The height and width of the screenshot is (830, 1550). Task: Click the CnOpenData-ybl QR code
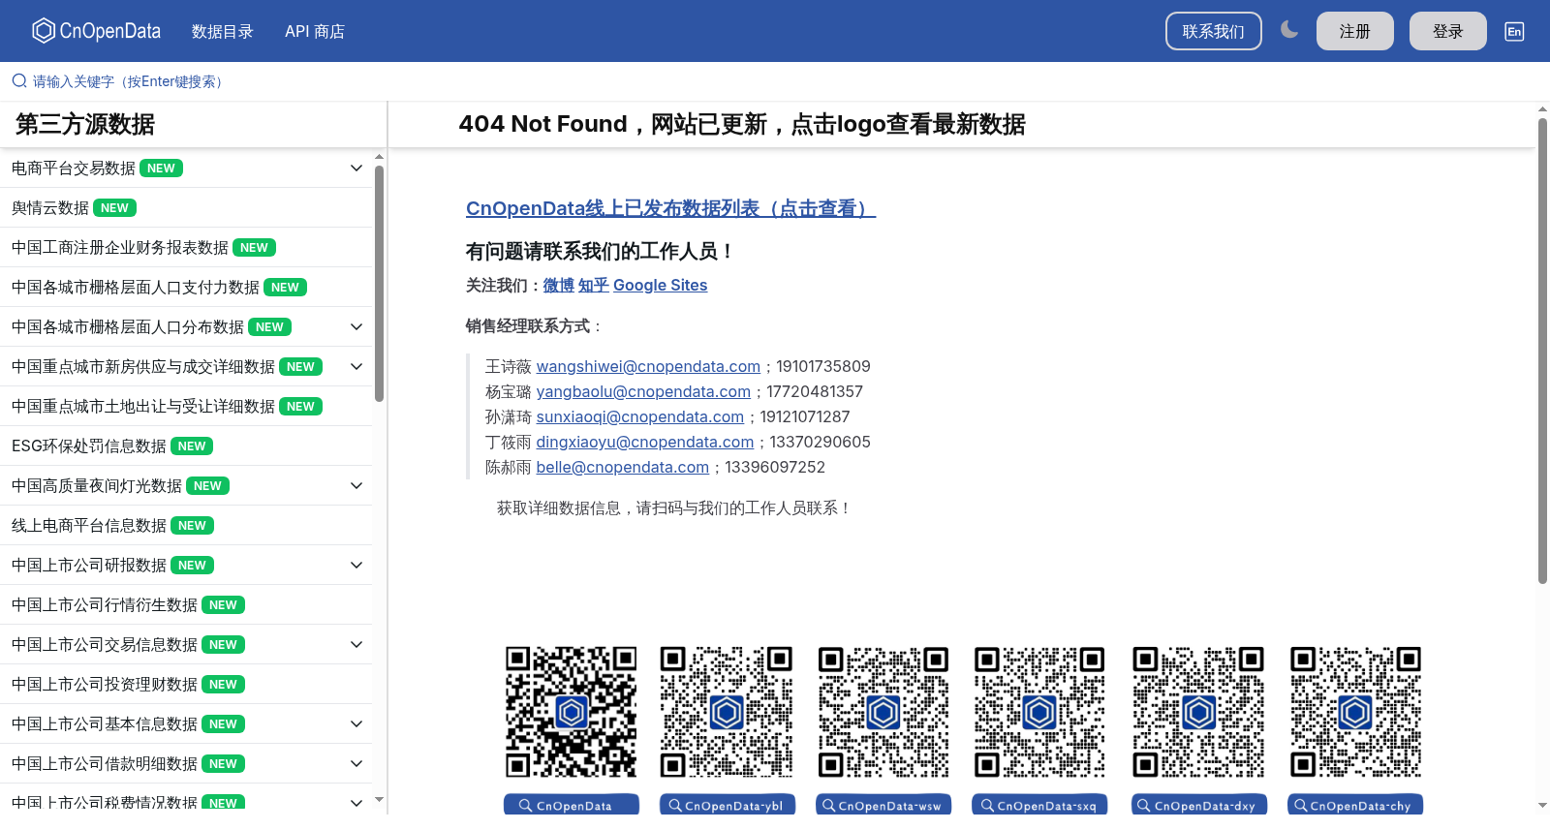tap(727, 712)
